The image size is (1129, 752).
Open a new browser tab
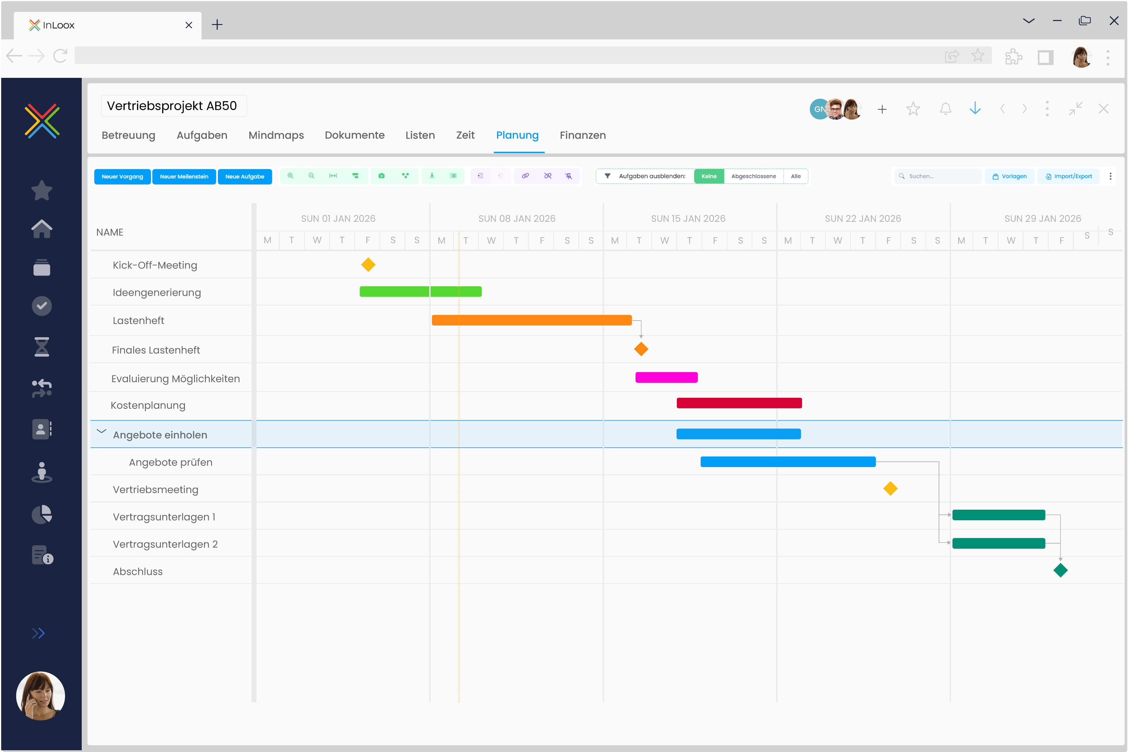click(217, 24)
